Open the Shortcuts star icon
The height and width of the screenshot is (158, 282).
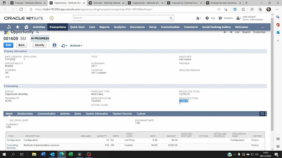pyautogui.click(x=18, y=27)
